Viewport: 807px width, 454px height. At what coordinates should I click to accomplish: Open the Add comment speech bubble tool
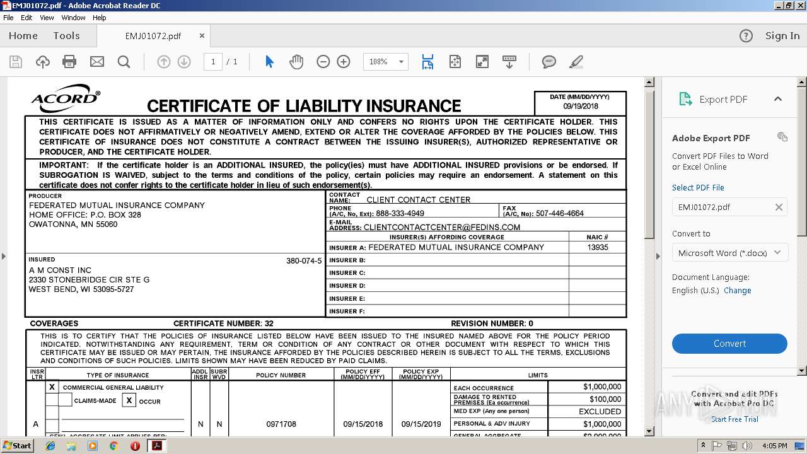click(549, 62)
